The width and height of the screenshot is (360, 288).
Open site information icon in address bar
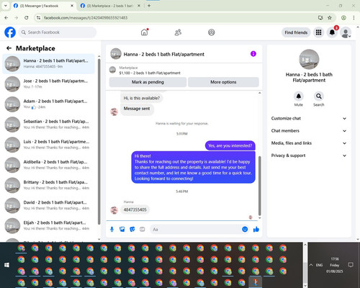pyautogui.click(x=38, y=18)
